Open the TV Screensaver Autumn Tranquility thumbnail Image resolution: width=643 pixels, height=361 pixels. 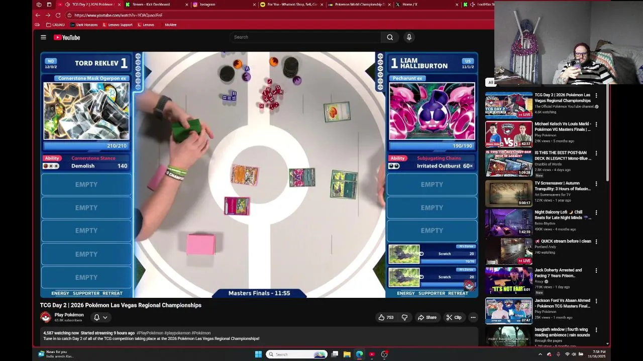click(508, 193)
